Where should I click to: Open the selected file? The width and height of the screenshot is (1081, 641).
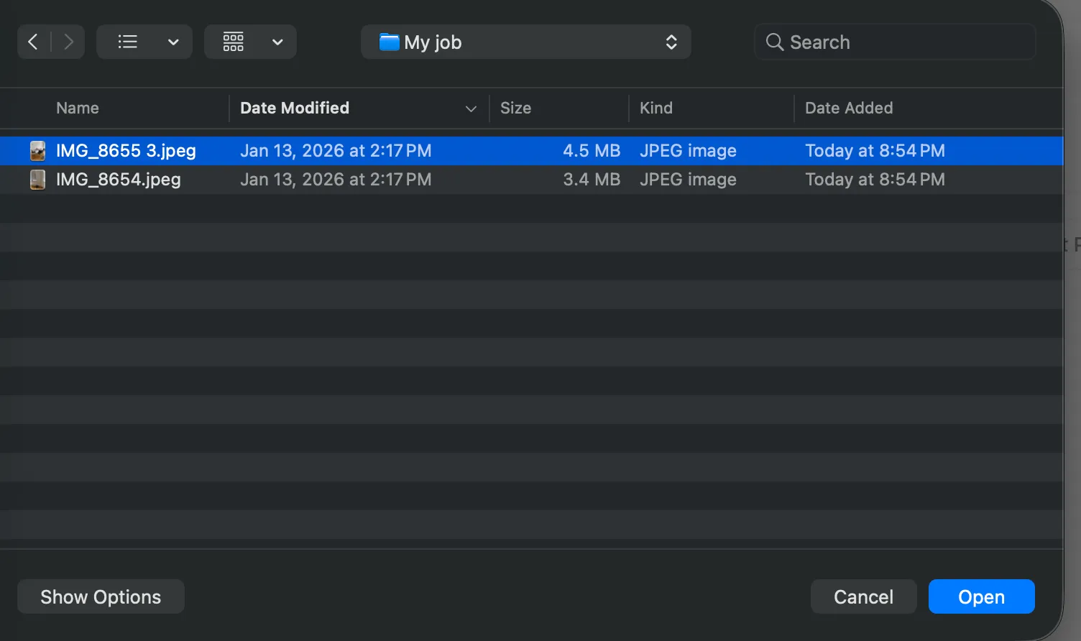point(981,596)
